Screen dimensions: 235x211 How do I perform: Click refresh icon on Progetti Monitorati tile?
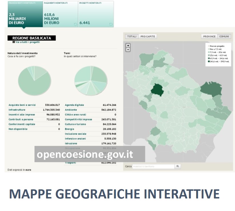tap(111, 24)
